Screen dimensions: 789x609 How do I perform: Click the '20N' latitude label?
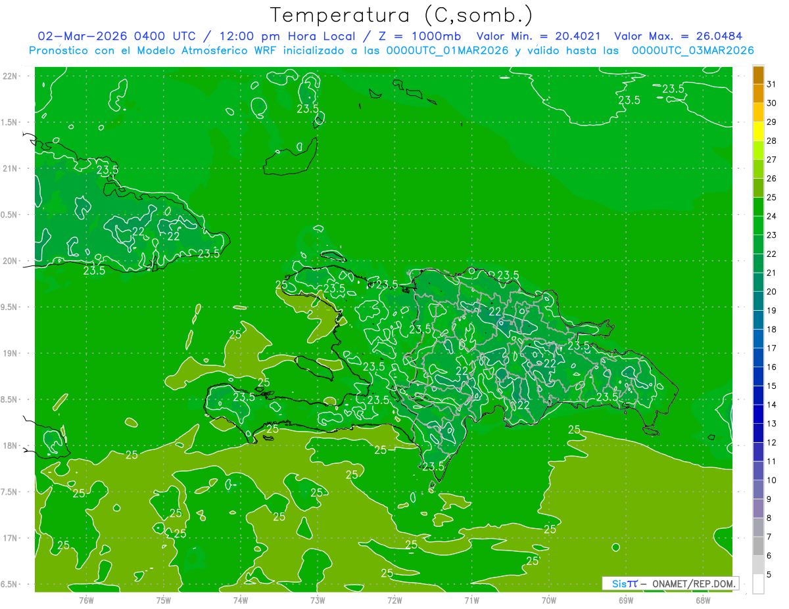[x=11, y=261]
